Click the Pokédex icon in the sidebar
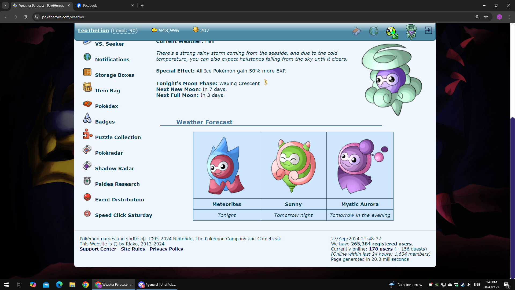Image resolution: width=515 pixels, height=290 pixels. [87, 104]
